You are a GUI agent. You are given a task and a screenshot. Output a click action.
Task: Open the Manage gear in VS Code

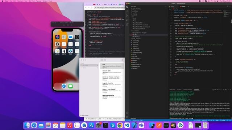(127, 117)
